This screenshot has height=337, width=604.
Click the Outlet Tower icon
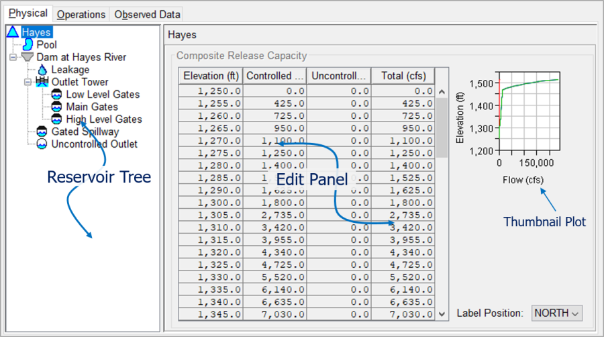pyautogui.click(x=42, y=82)
